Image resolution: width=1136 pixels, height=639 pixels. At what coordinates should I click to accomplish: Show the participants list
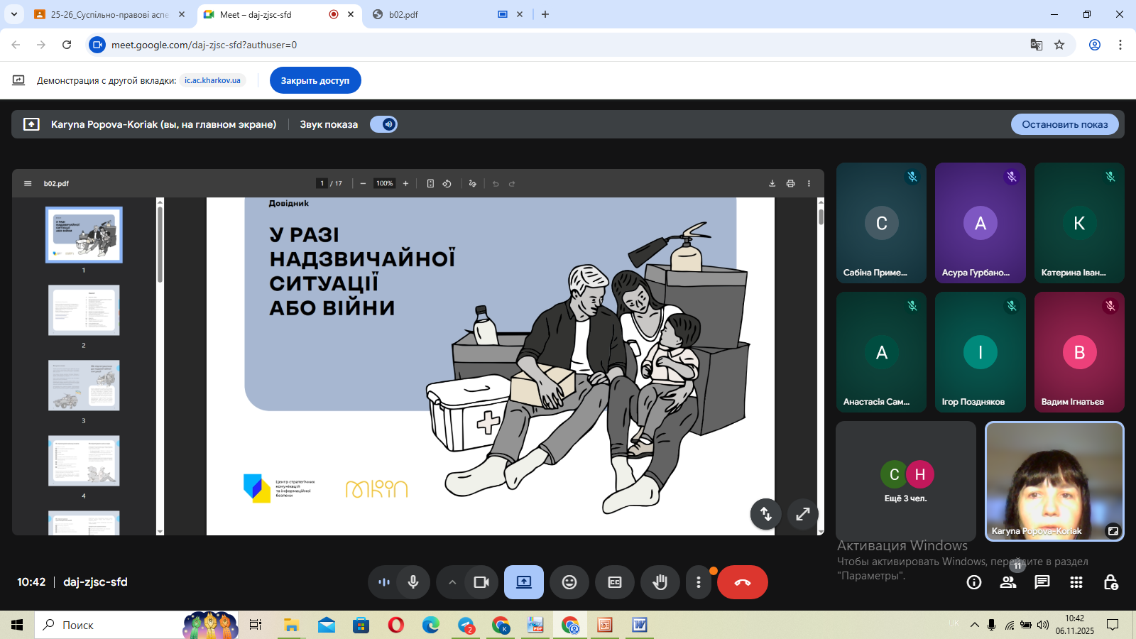pyautogui.click(x=1007, y=582)
